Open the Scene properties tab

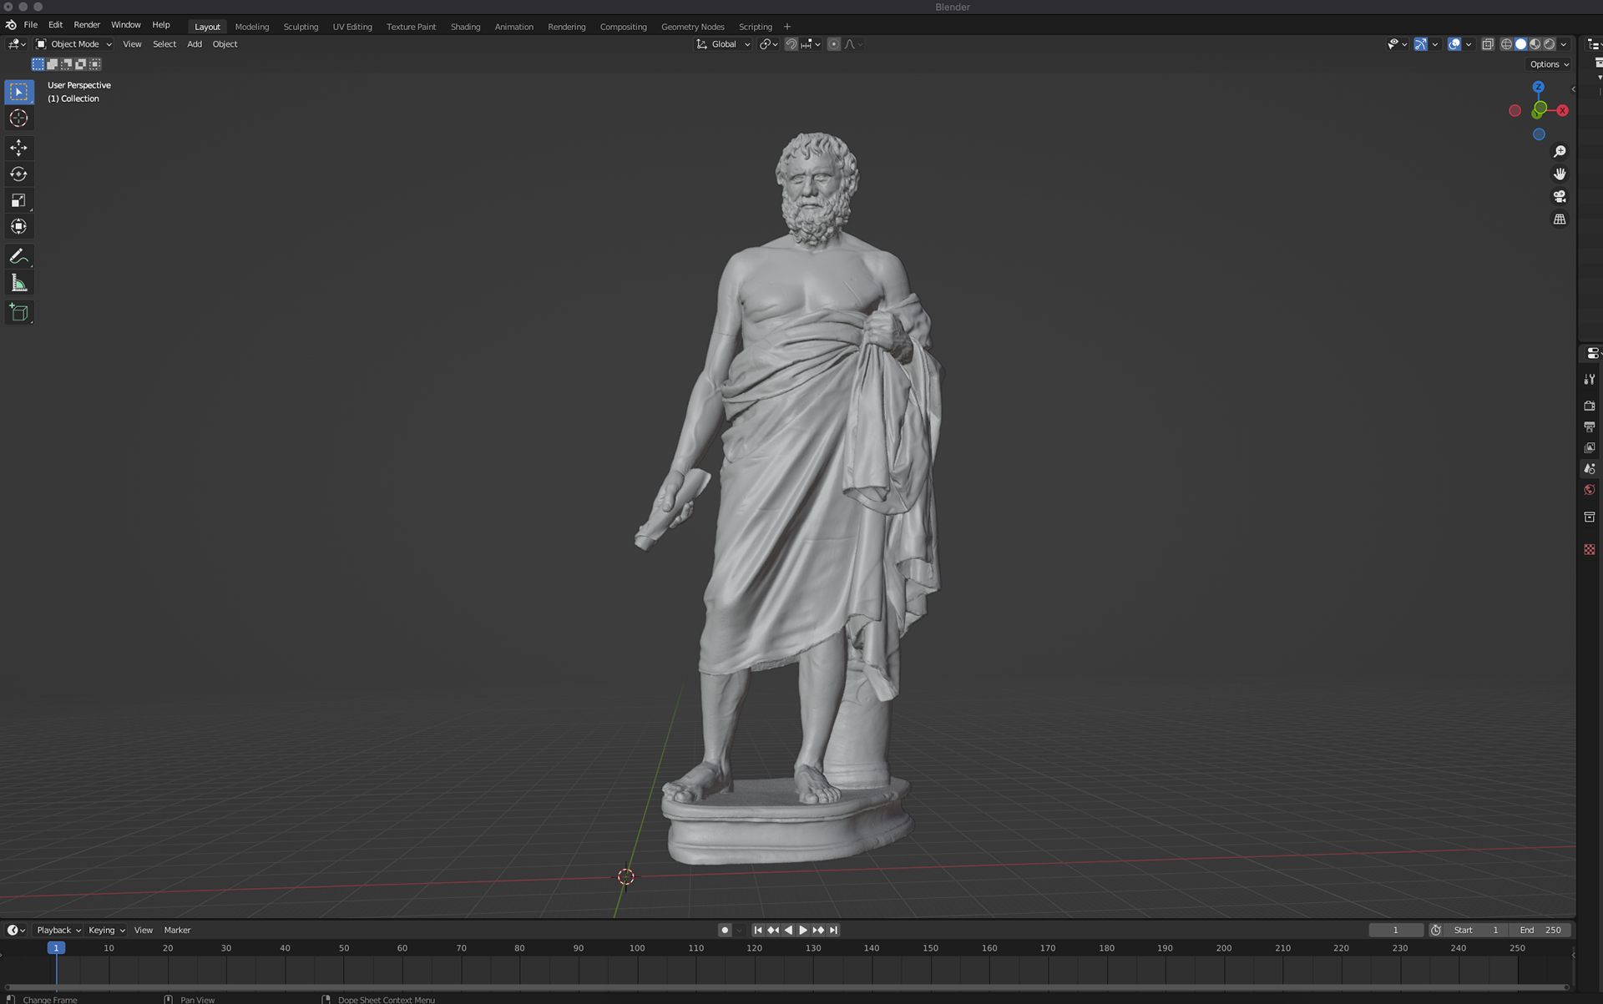pyautogui.click(x=1590, y=469)
